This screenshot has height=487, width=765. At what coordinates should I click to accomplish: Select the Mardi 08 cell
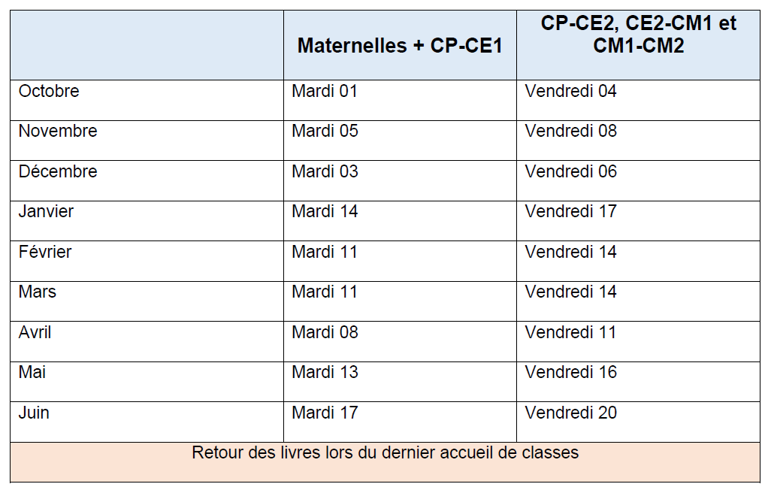pos(325,333)
